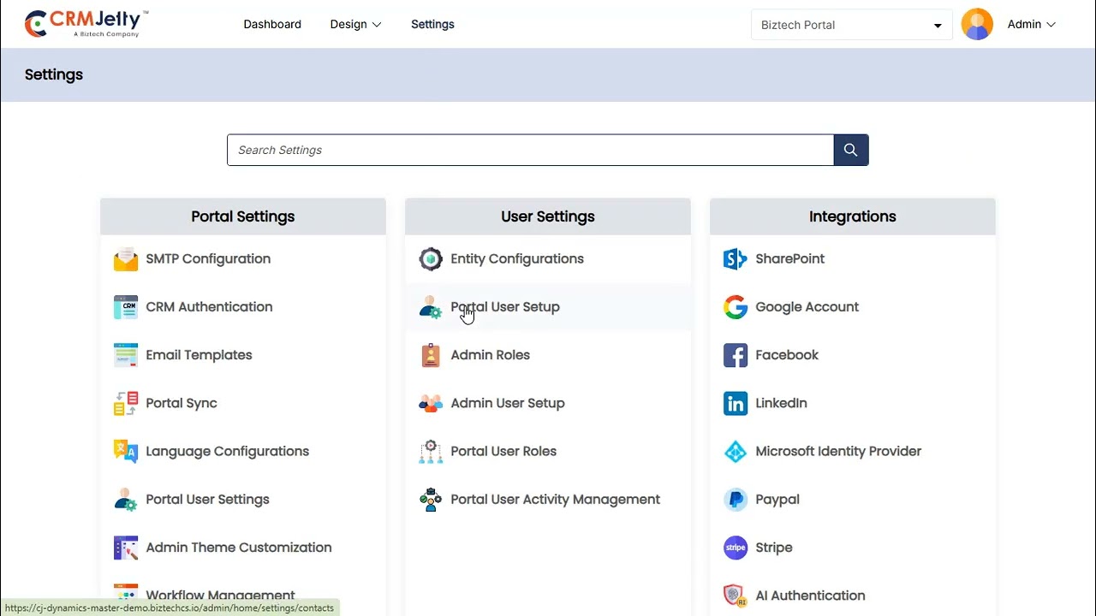Viewport: 1096px width, 616px height.
Task: Select the Settings menu item
Action: (x=432, y=25)
